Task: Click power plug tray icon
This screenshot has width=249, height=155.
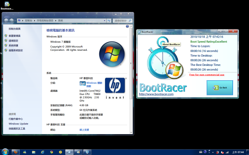Action: pyautogui.click(x=218, y=152)
